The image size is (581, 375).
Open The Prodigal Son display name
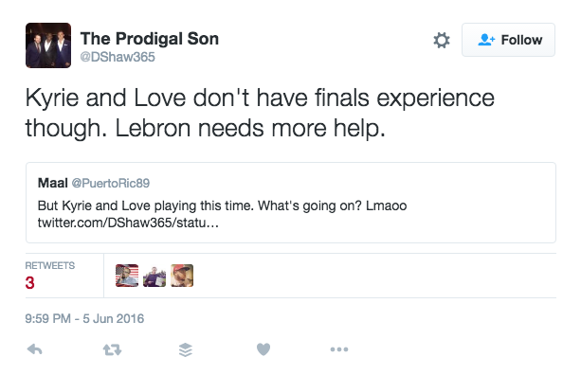(150, 39)
